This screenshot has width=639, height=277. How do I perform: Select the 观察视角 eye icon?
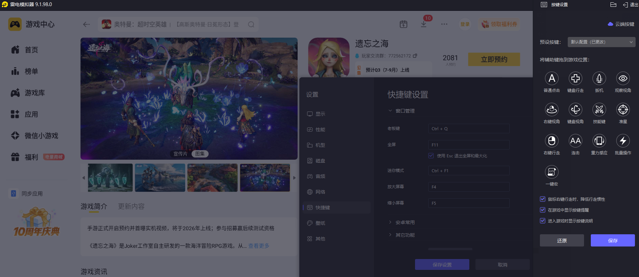623,78
